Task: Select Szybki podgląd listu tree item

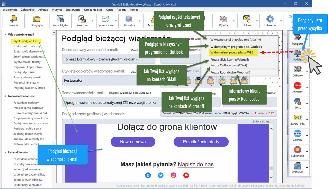Action: pyautogui.click(x=26, y=41)
